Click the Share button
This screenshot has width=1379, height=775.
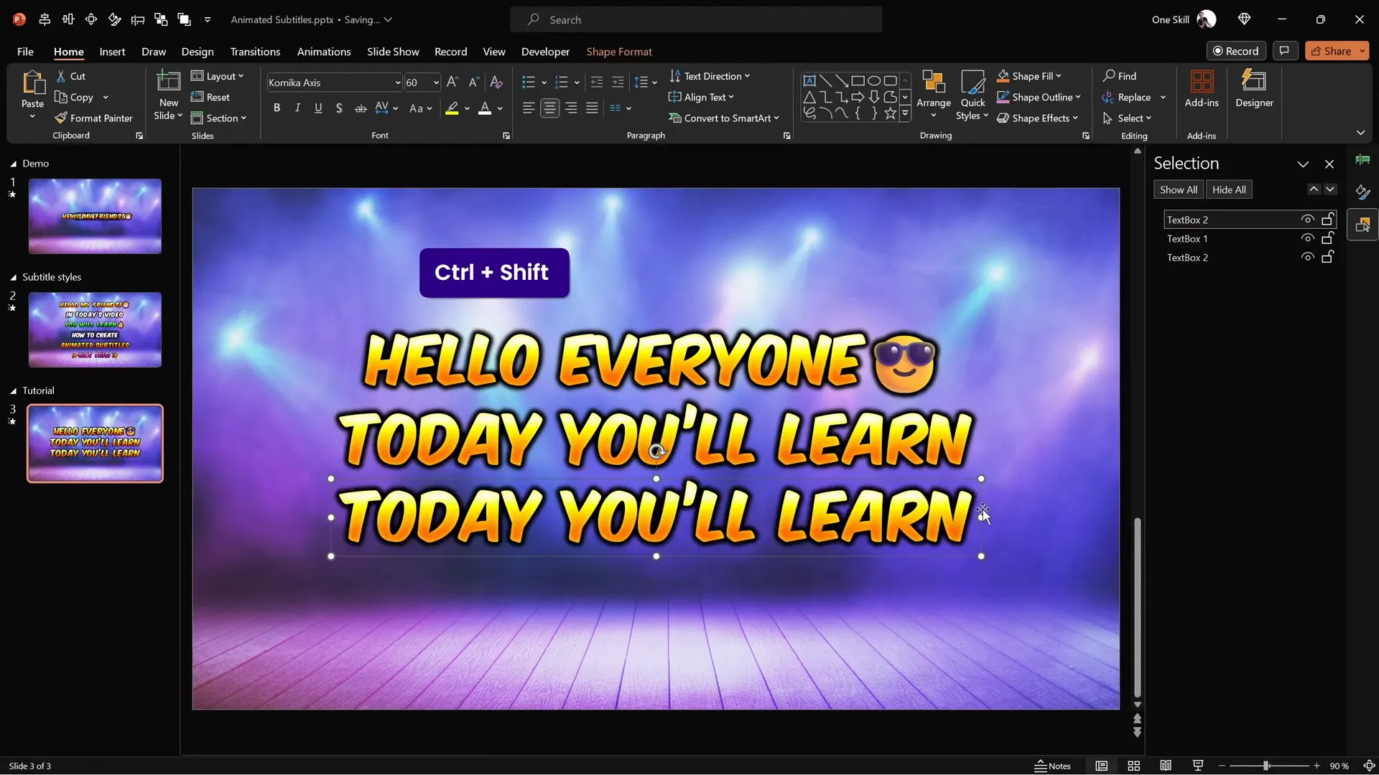coord(1330,51)
